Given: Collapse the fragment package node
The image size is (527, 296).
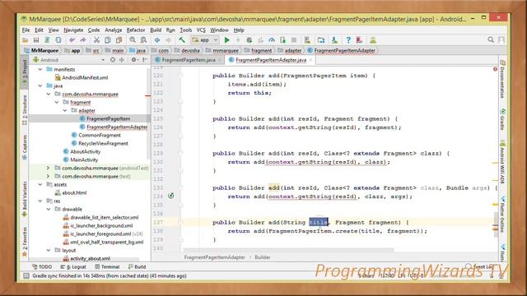Looking at the screenshot, I should pos(57,102).
